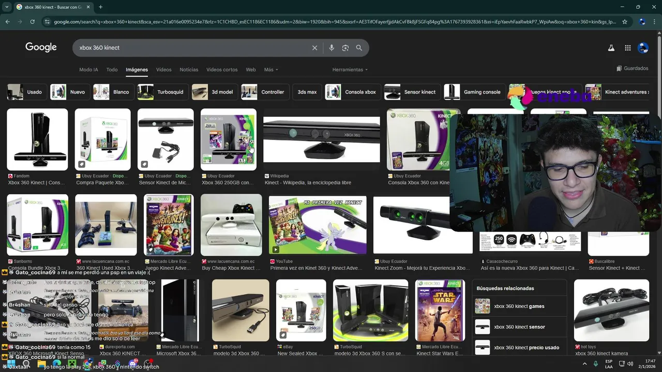The width and height of the screenshot is (662, 372).
Task: Open YouTube Primera vez en Kinect thumbnail
Action: pos(318,225)
